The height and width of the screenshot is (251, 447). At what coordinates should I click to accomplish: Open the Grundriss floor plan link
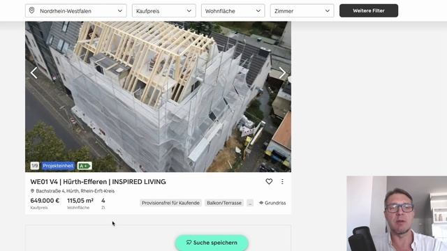coord(272,203)
